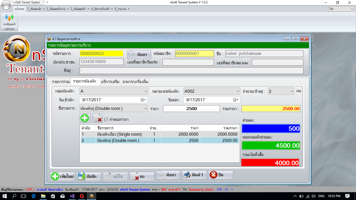Switch to the additional services tab
The height and width of the screenshot is (200, 356).
pyautogui.click(x=110, y=82)
